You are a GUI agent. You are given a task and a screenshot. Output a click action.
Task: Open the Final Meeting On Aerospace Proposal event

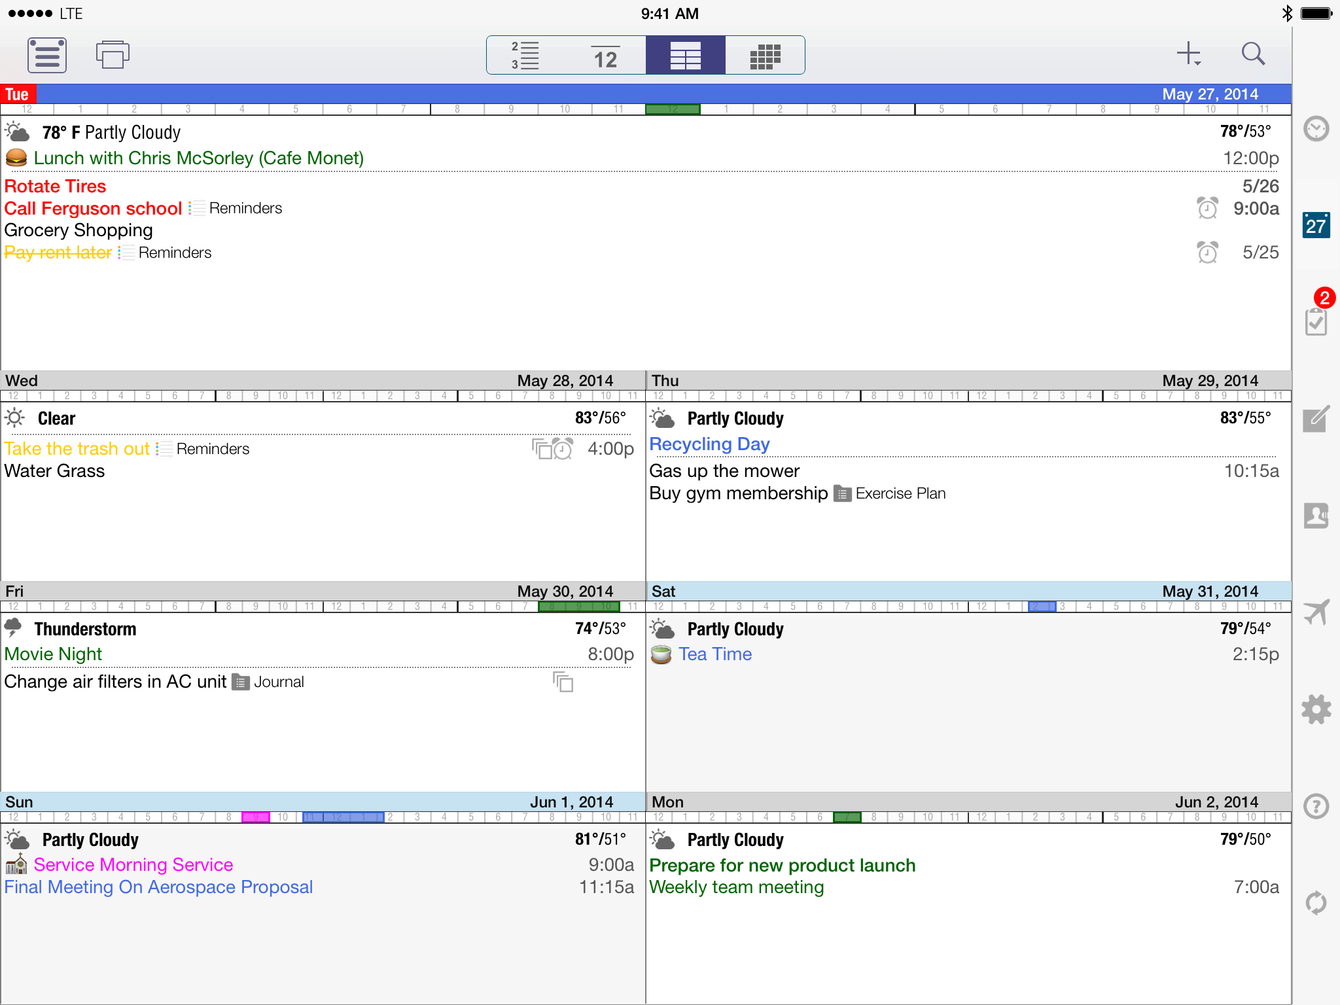pos(158,887)
